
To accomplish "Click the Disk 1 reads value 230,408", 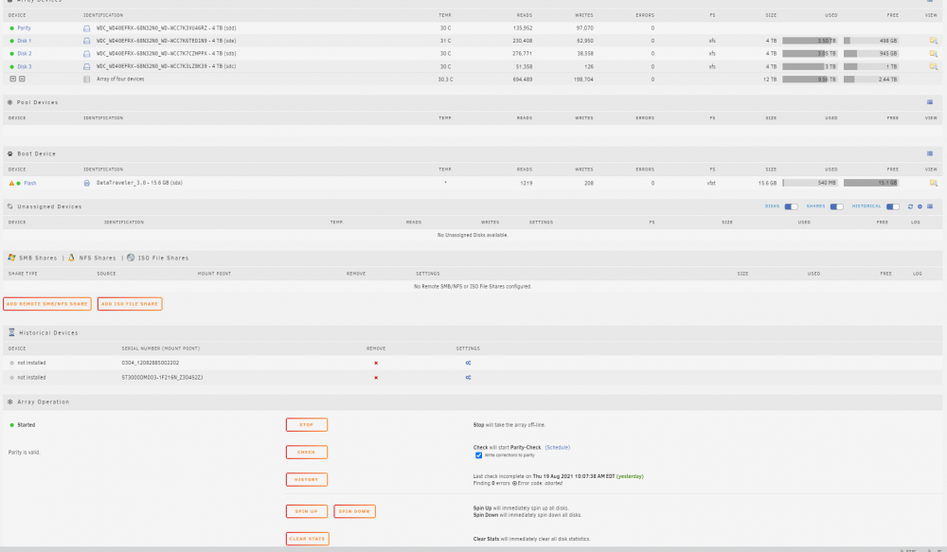I will (x=523, y=41).
